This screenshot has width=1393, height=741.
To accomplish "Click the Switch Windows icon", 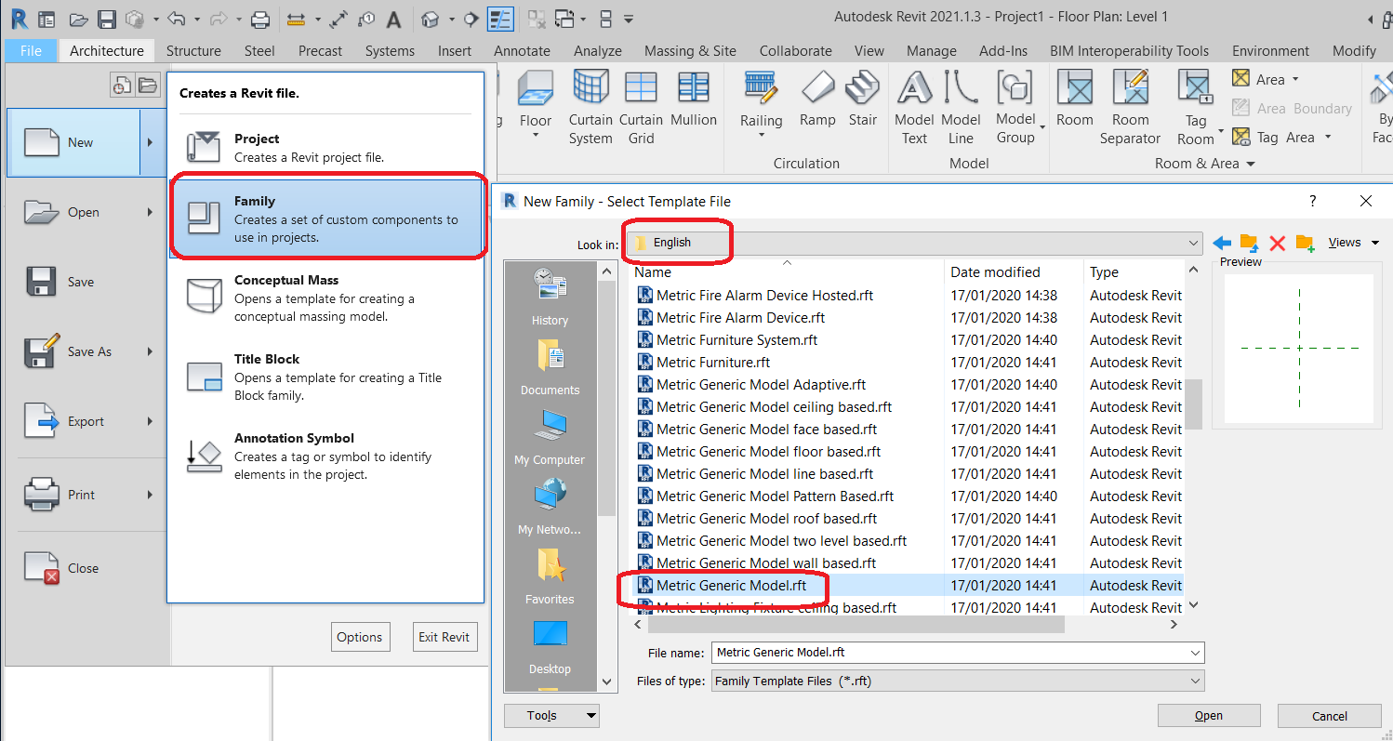I will [x=564, y=18].
